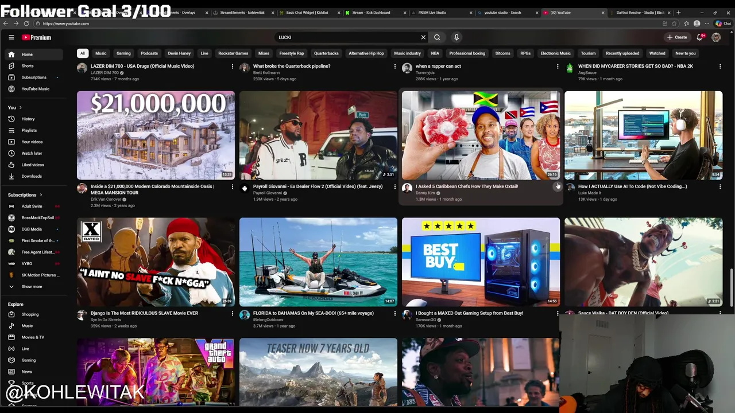Select the New to you chip
The width and height of the screenshot is (735, 413).
tap(685, 53)
